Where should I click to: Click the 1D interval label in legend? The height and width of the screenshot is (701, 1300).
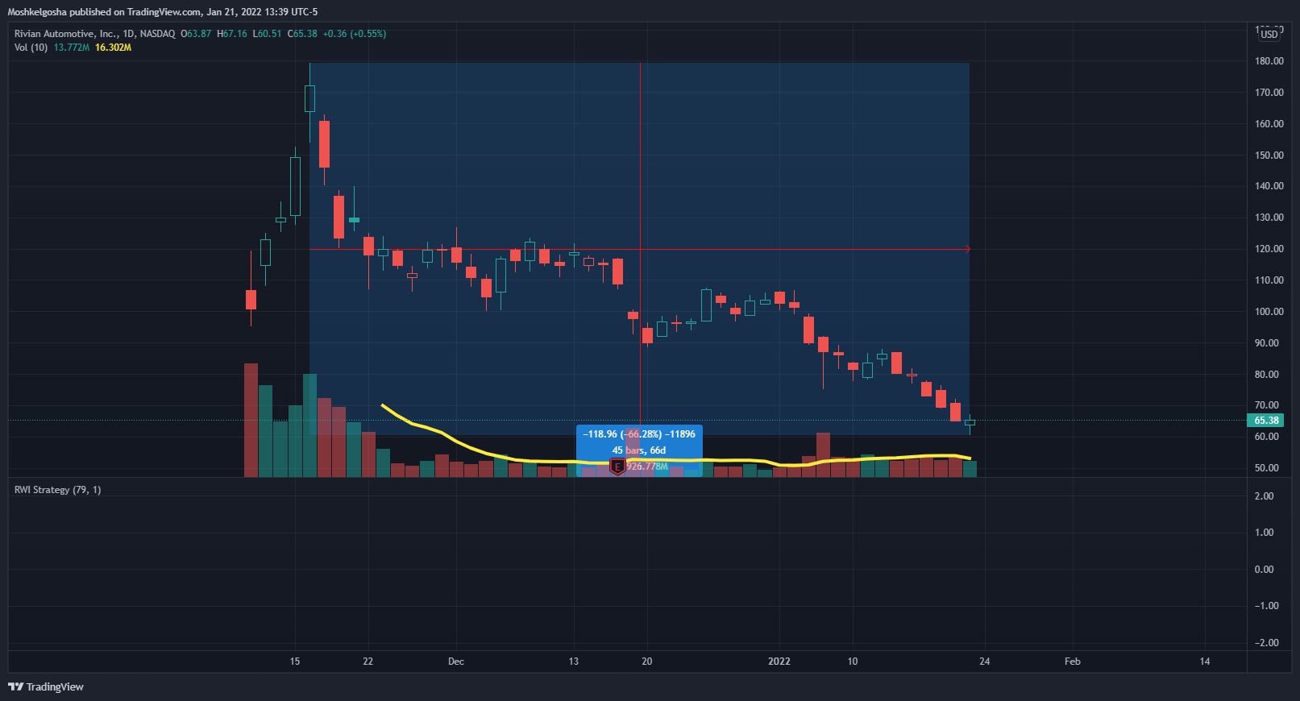click(129, 34)
